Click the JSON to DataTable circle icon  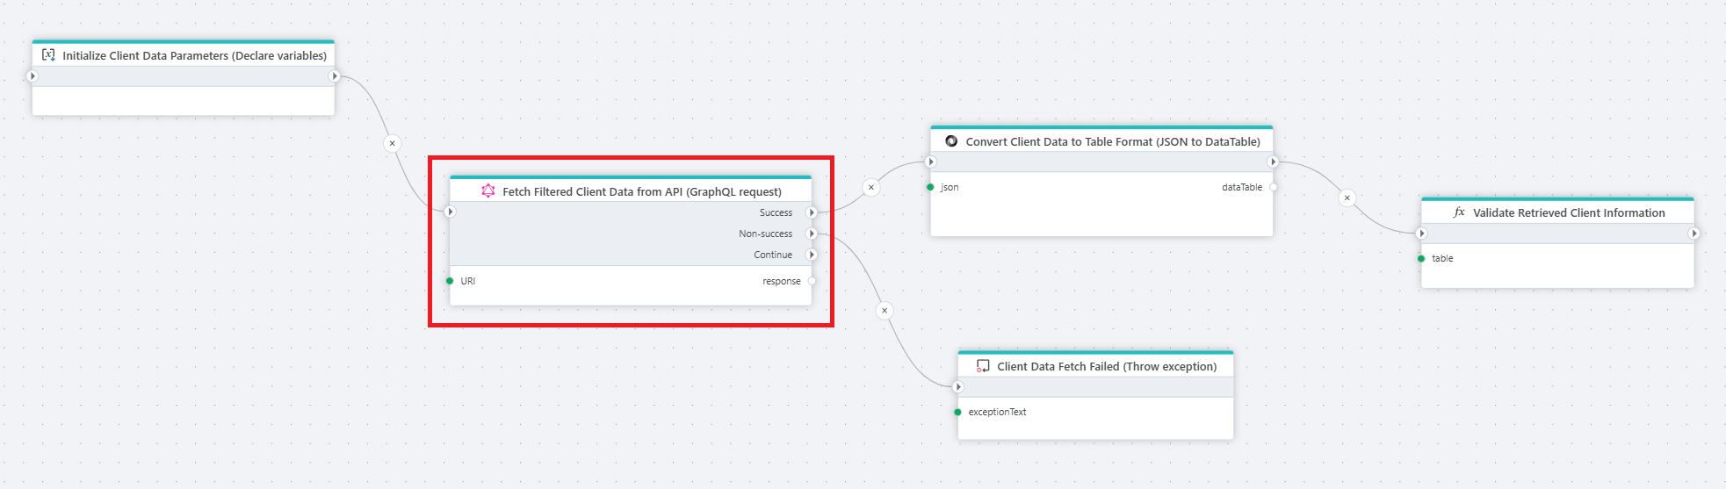point(951,141)
